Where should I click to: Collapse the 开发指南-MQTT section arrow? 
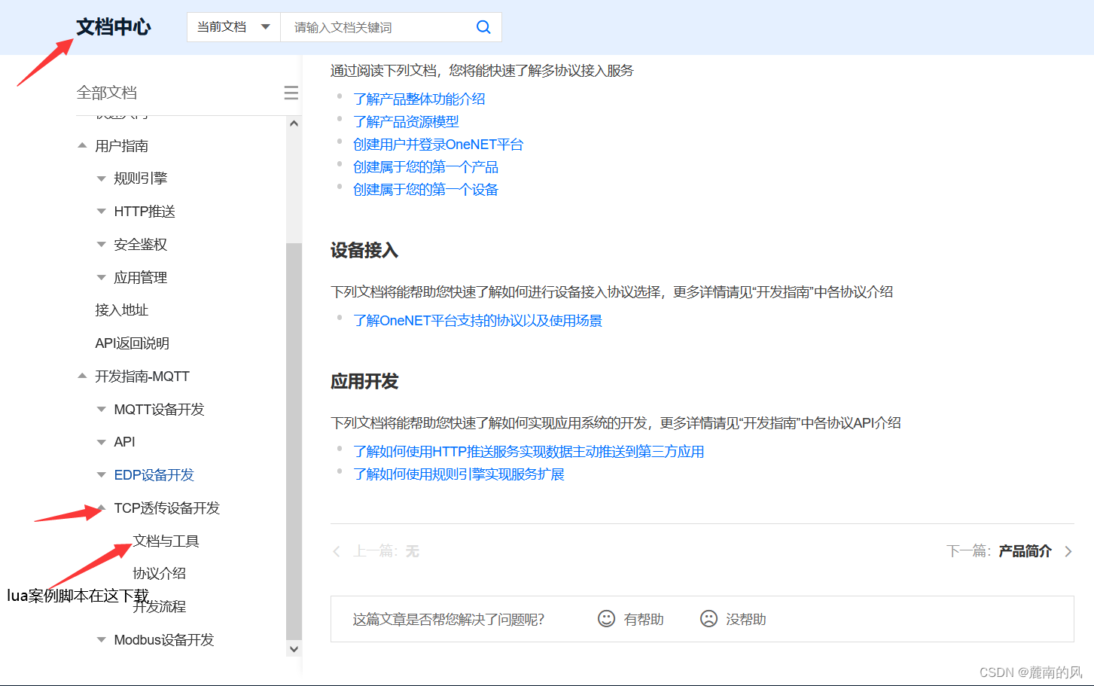(x=82, y=376)
